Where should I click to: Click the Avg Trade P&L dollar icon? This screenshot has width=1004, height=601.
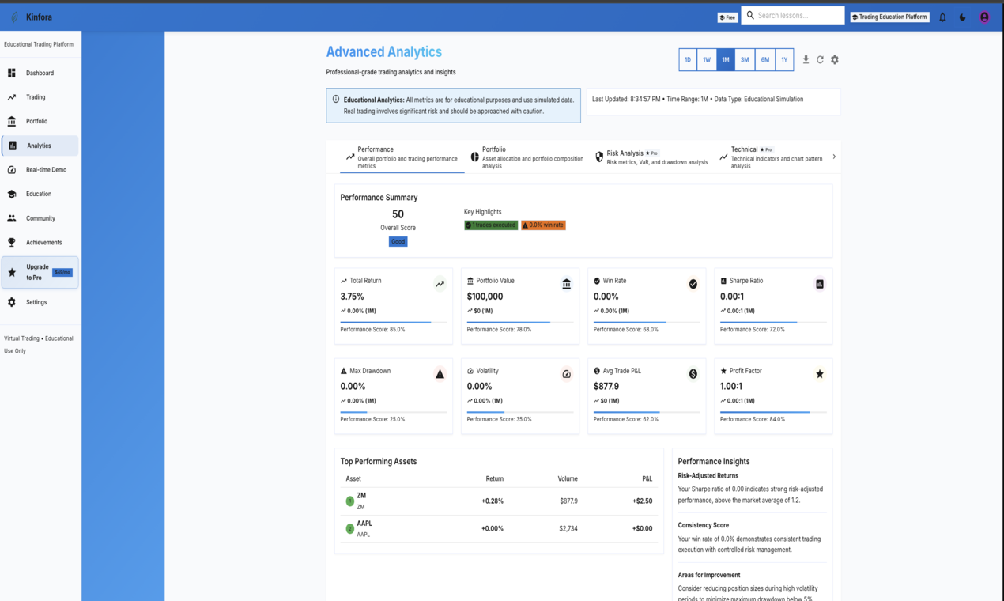693,374
